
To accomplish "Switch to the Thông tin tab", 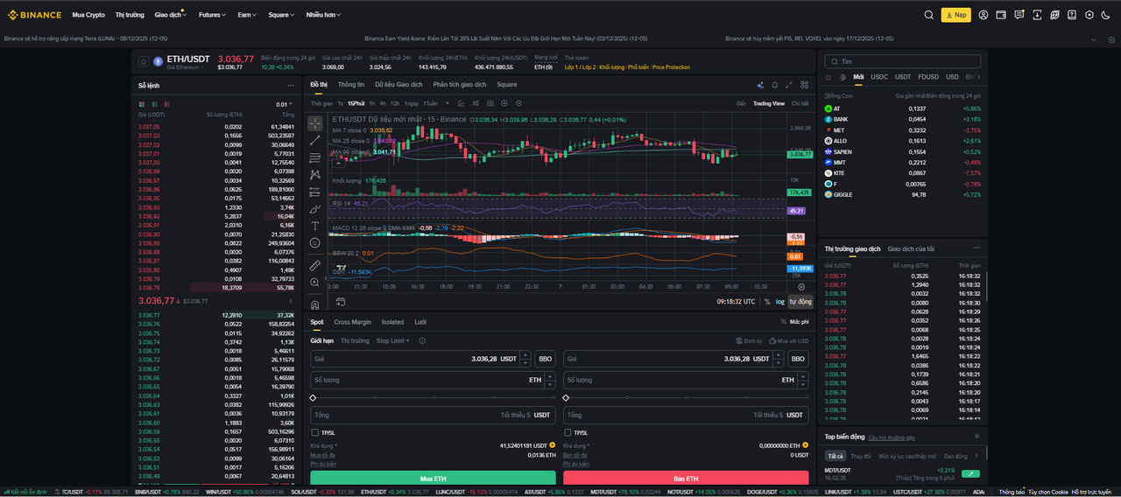I will 351,84.
